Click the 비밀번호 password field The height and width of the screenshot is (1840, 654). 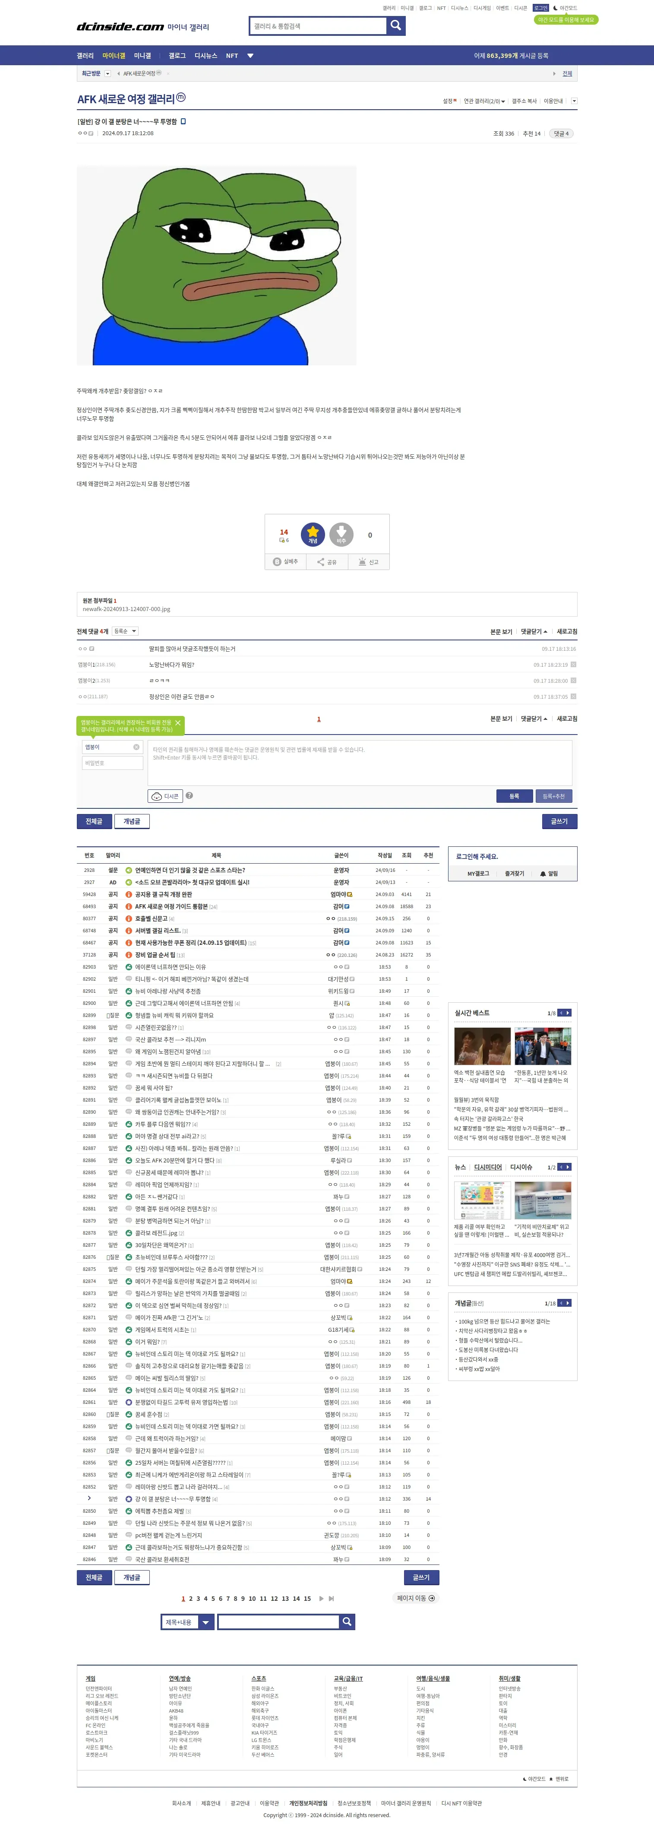(113, 763)
